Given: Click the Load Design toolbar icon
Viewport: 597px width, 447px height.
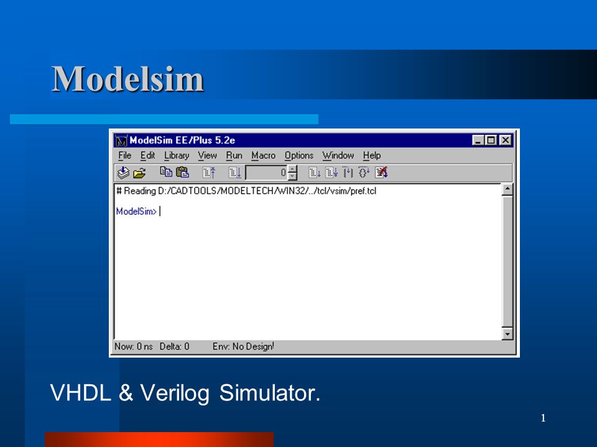Looking at the screenshot, I should point(123,173).
